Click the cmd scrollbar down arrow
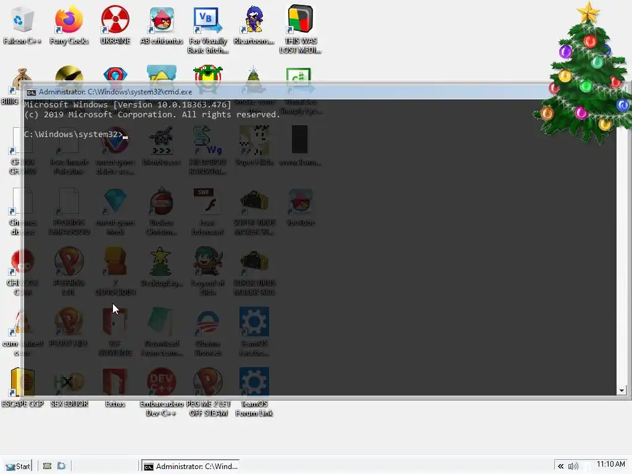Viewport: 632px width, 474px height. (622, 391)
